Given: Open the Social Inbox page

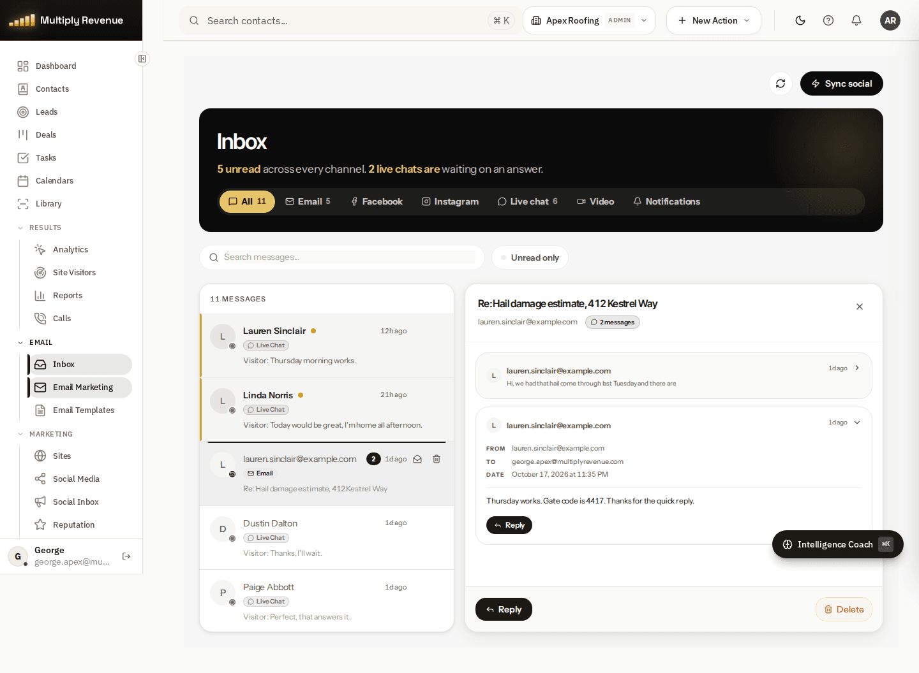Looking at the screenshot, I should tap(80, 502).
